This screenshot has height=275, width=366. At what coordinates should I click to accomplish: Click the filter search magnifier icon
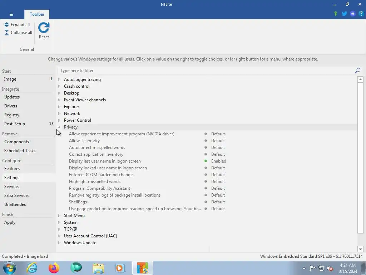(x=357, y=71)
